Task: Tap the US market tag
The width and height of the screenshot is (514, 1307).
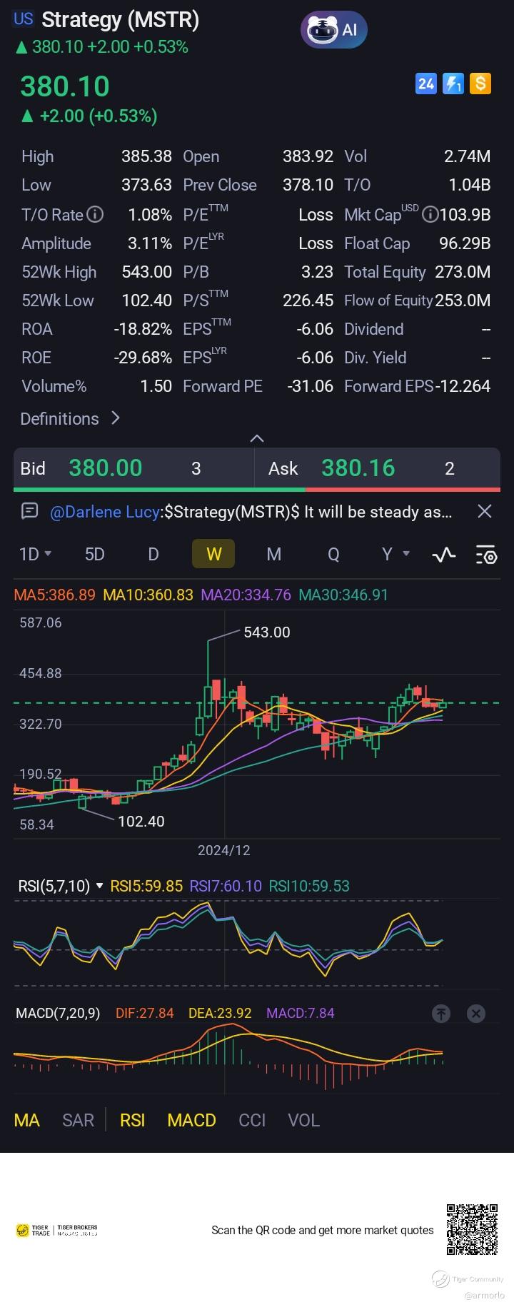Action: (x=24, y=19)
